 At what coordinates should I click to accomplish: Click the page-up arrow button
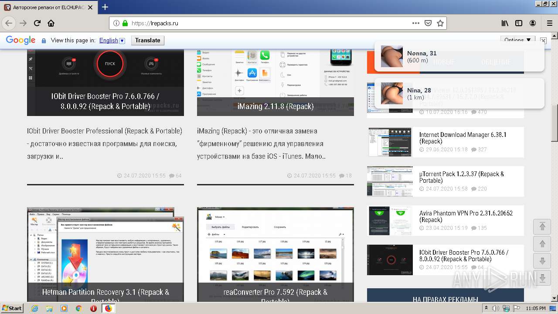(542, 244)
